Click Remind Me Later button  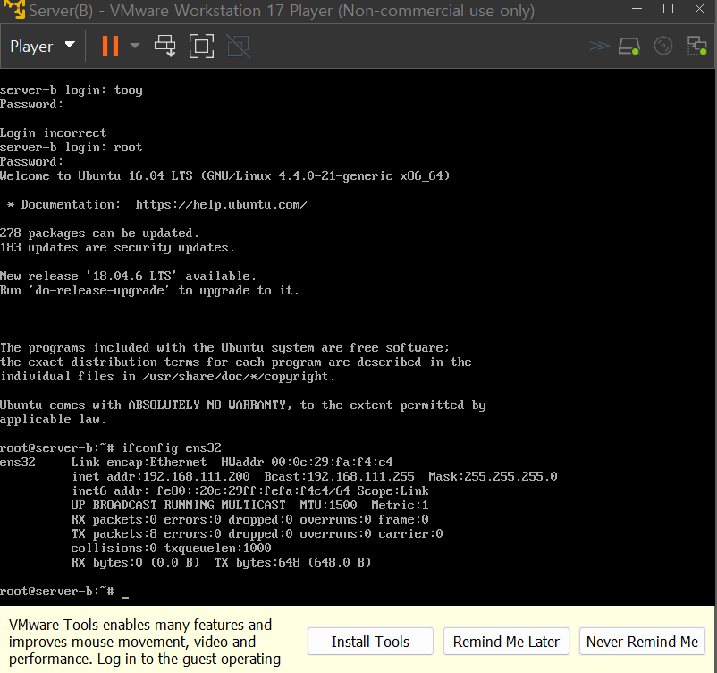click(x=506, y=642)
